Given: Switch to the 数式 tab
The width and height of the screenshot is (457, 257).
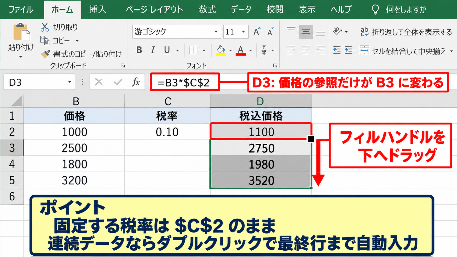Looking at the screenshot, I should pos(207,10).
